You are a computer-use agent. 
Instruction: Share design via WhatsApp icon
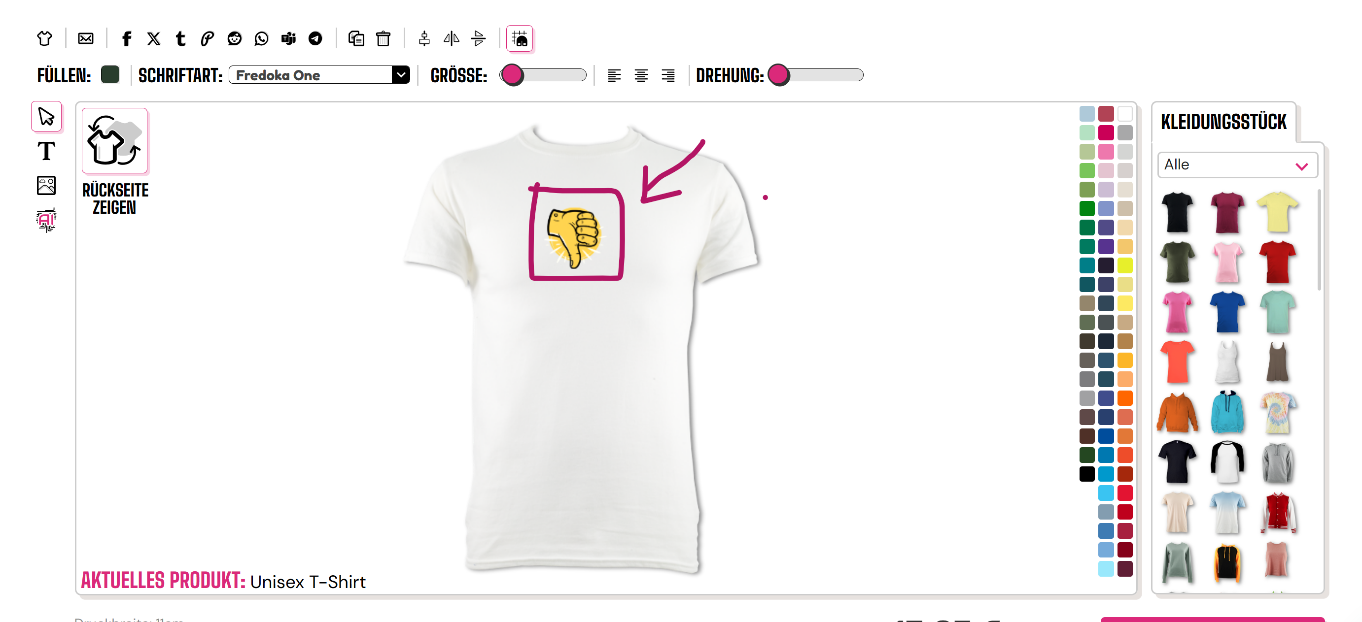(261, 38)
